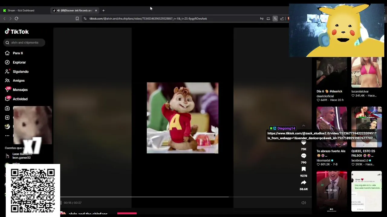Screen dimensions: 387x217
Task: Open Siguiendo following feed
Action: 17,71
